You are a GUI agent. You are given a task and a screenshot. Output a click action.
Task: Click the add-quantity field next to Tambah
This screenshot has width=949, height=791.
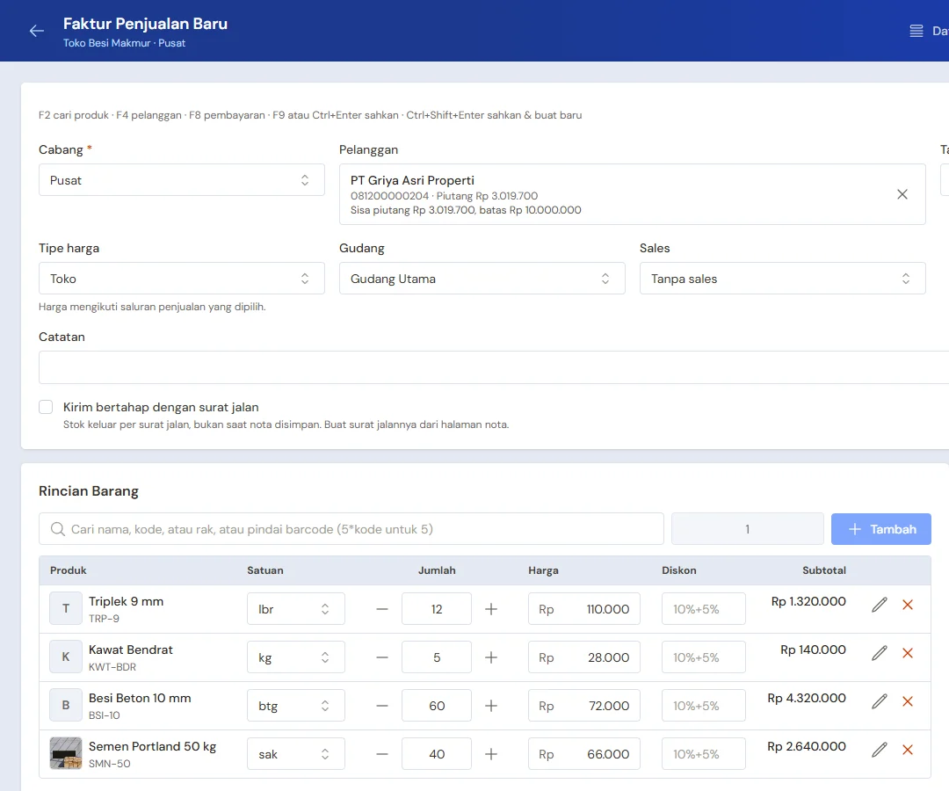748,529
